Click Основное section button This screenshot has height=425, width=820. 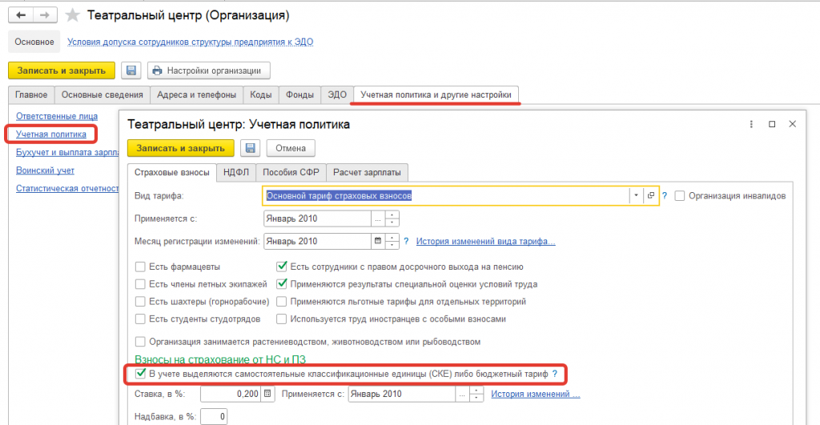34,42
